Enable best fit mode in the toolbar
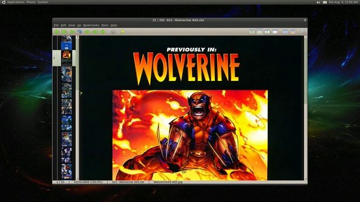Image resolution: width=360 pixels, height=202 pixels. (252, 32)
